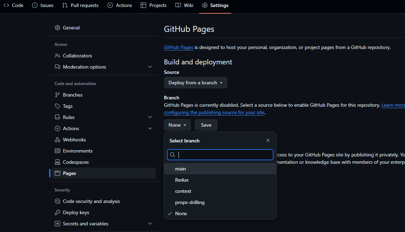Click the Learn more link

(x=393, y=105)
